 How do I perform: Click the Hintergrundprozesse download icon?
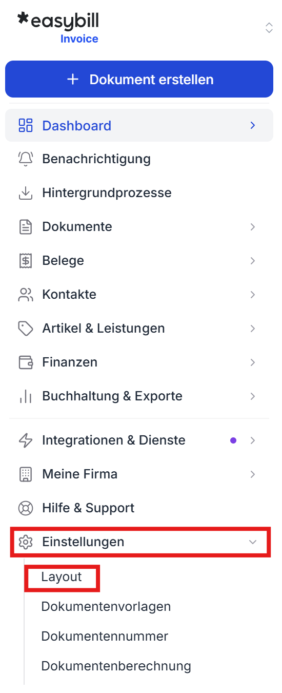pos(25,193)
